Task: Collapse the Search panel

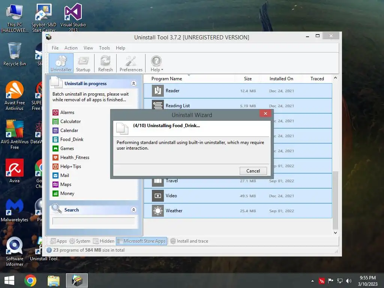Action: click(x=134, y=210)
